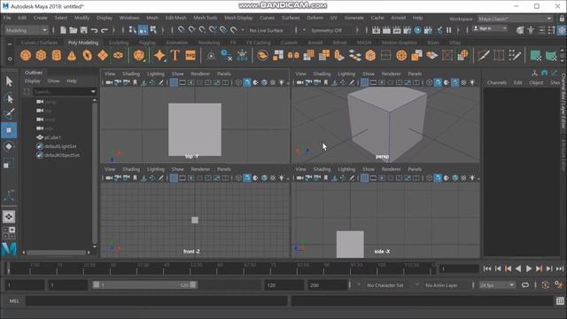Screen dimensions: 567x319
Task: Open the Shading menu in the persp viewport
Action: tap(322, 74)
